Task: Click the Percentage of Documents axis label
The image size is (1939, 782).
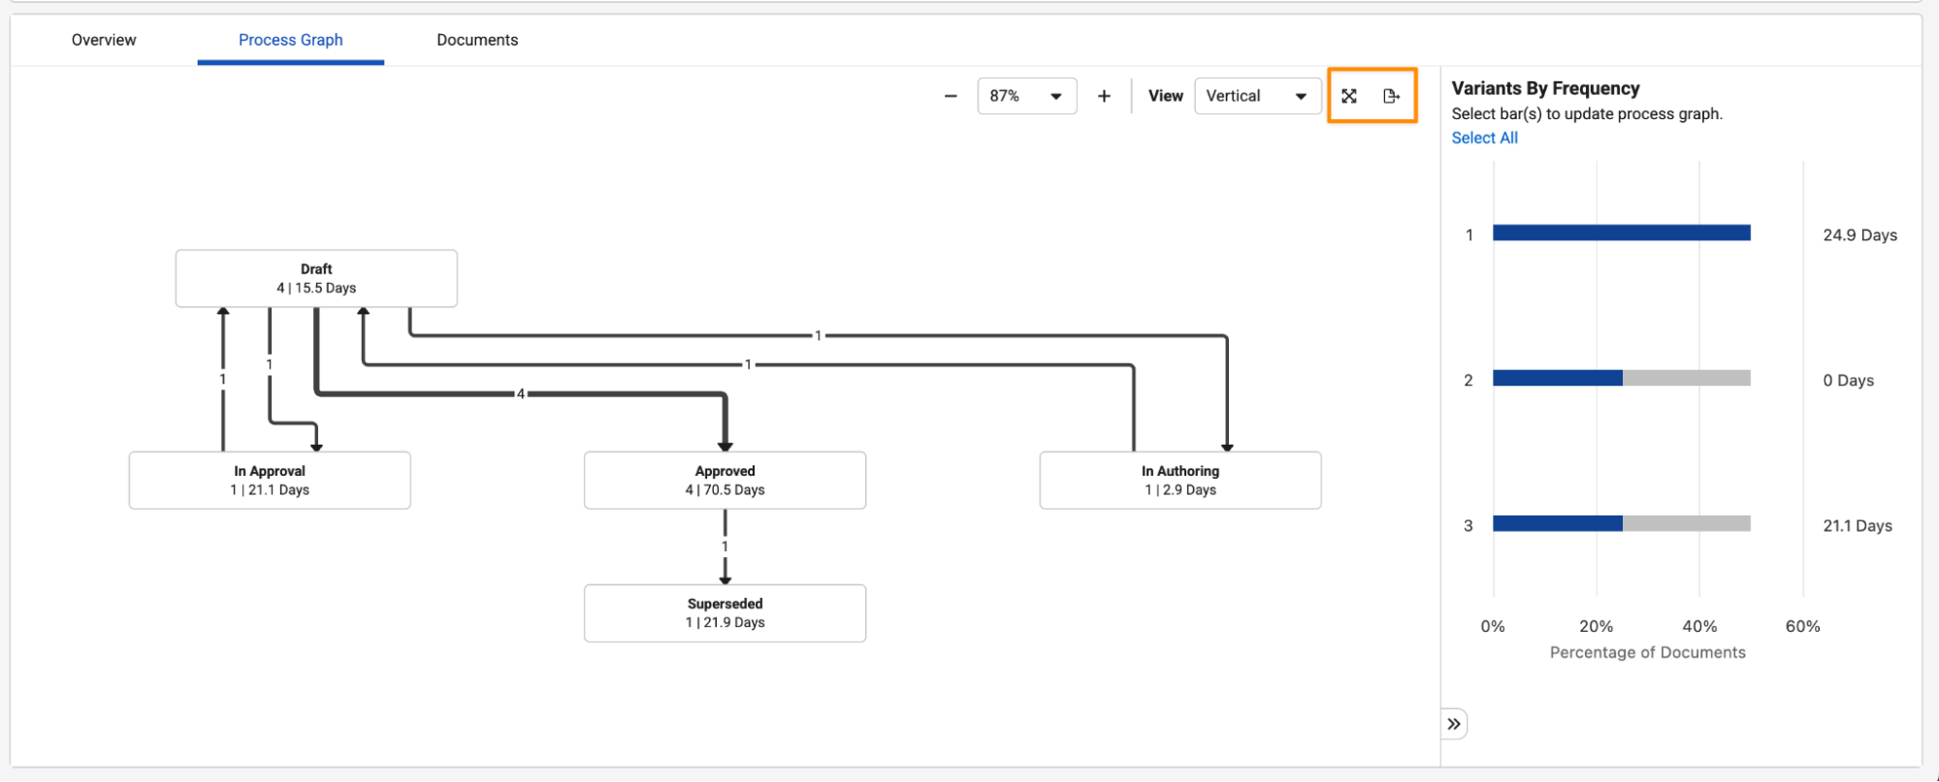Action: tap(1647, 652)
